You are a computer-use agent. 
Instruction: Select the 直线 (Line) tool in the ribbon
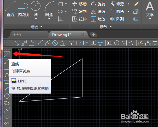click(10, 9)
